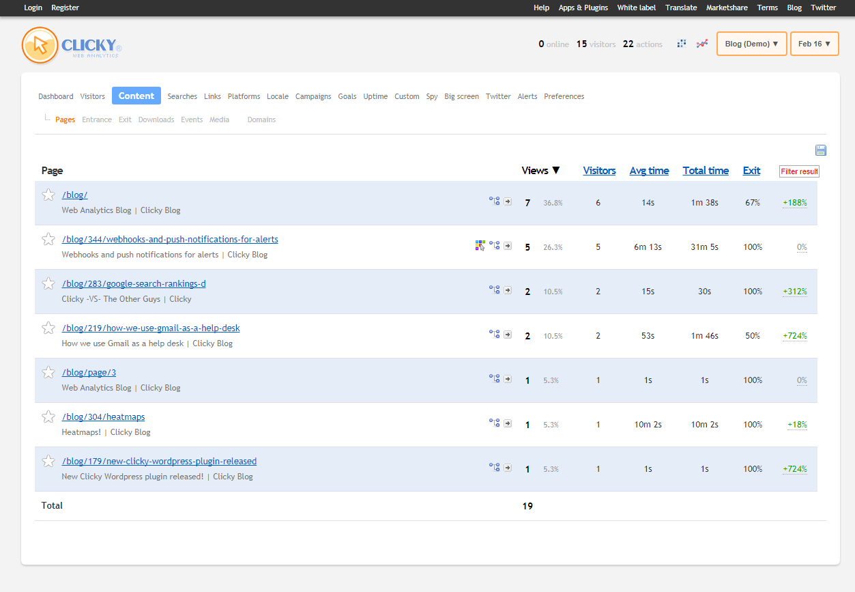Click the blue grid icon beside actions count
This screenshot has height=592, width=855.
click(x=681, y=44)
